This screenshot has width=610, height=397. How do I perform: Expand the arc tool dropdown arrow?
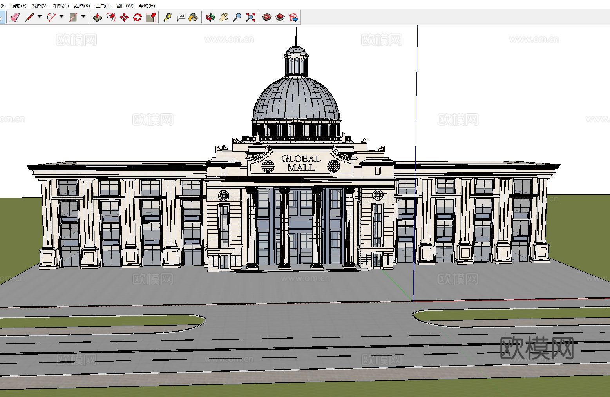click(x=62, y=17)
